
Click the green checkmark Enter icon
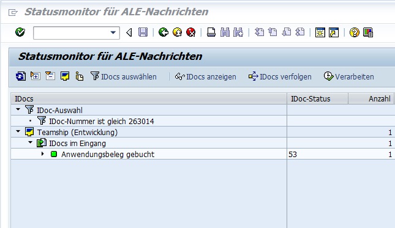point(20,32)
